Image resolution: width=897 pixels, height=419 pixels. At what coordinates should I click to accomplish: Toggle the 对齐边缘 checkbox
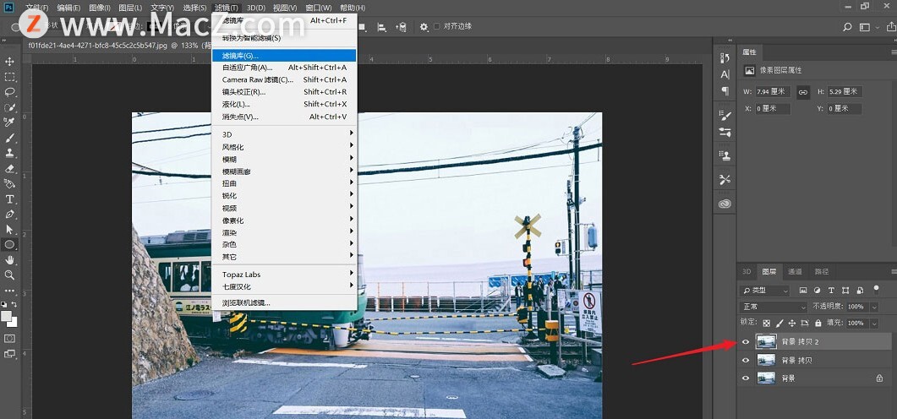point(437,27)
